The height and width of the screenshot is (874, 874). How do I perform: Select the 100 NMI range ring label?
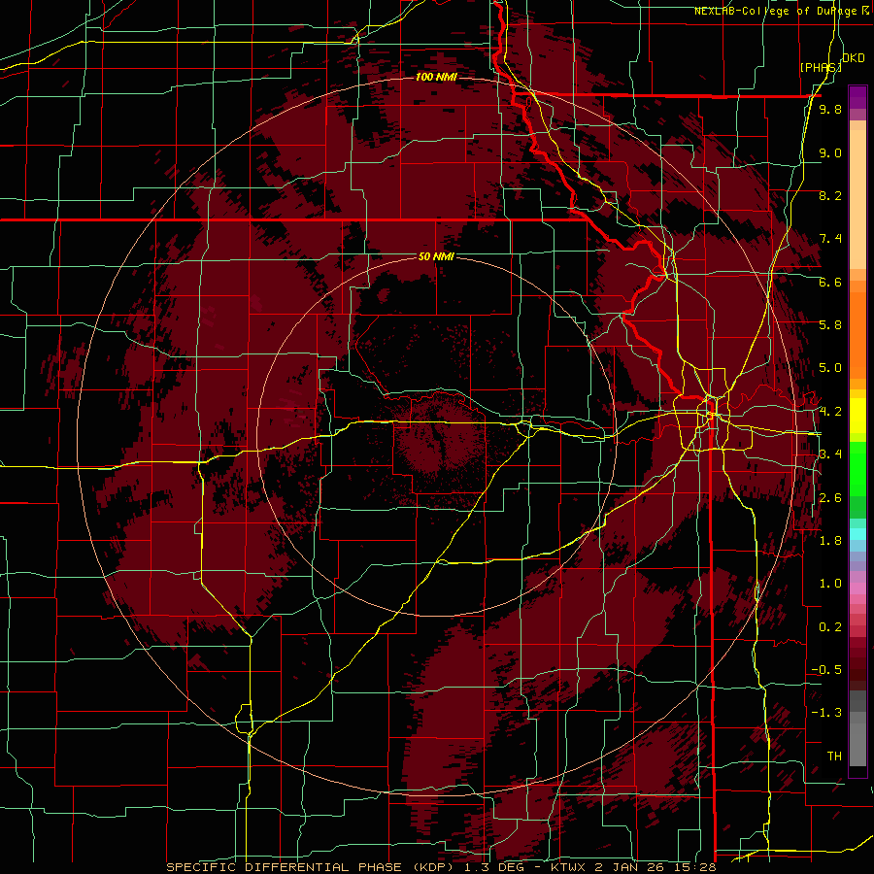coord(436,77)
